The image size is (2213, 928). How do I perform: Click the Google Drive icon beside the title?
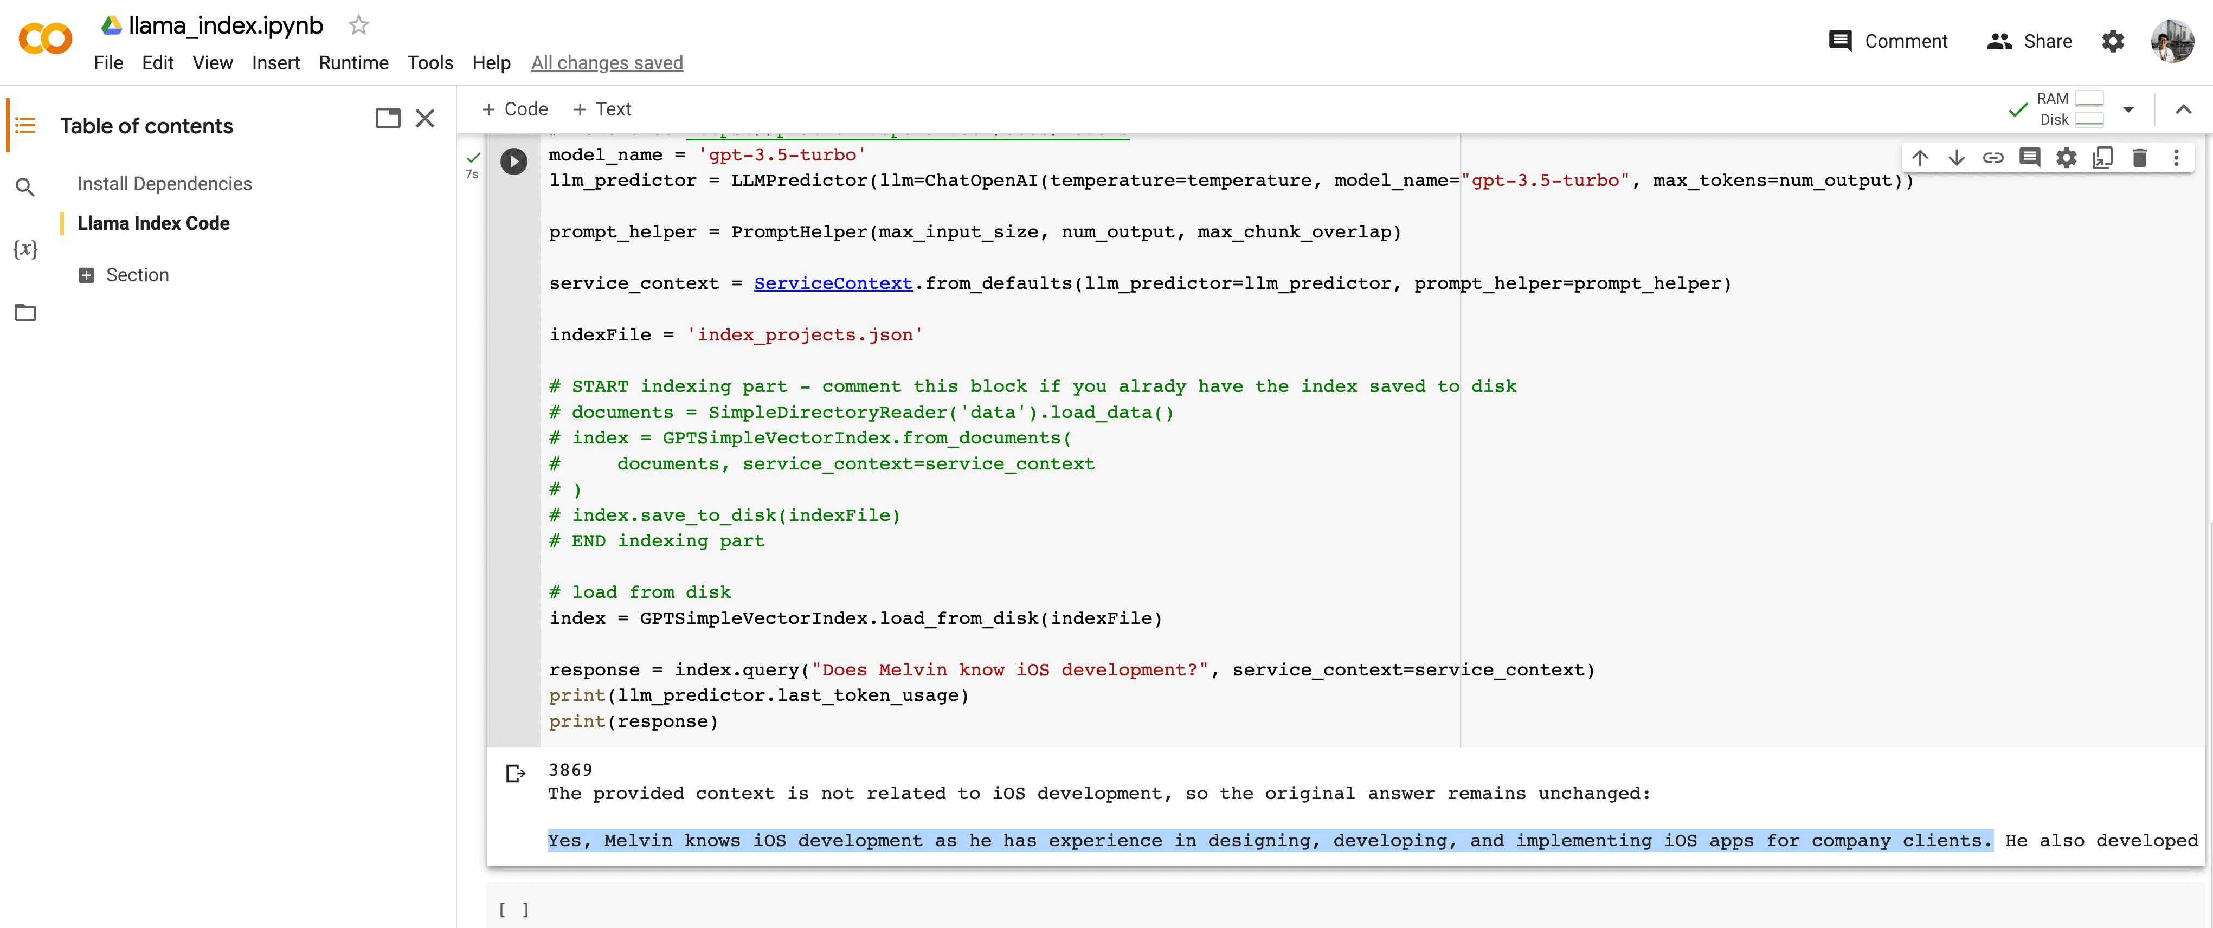pos(112,26)
